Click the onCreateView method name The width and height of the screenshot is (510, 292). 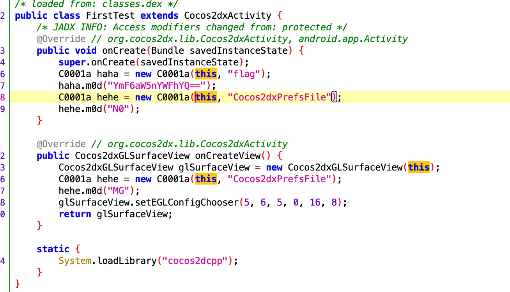coord(227,156)
